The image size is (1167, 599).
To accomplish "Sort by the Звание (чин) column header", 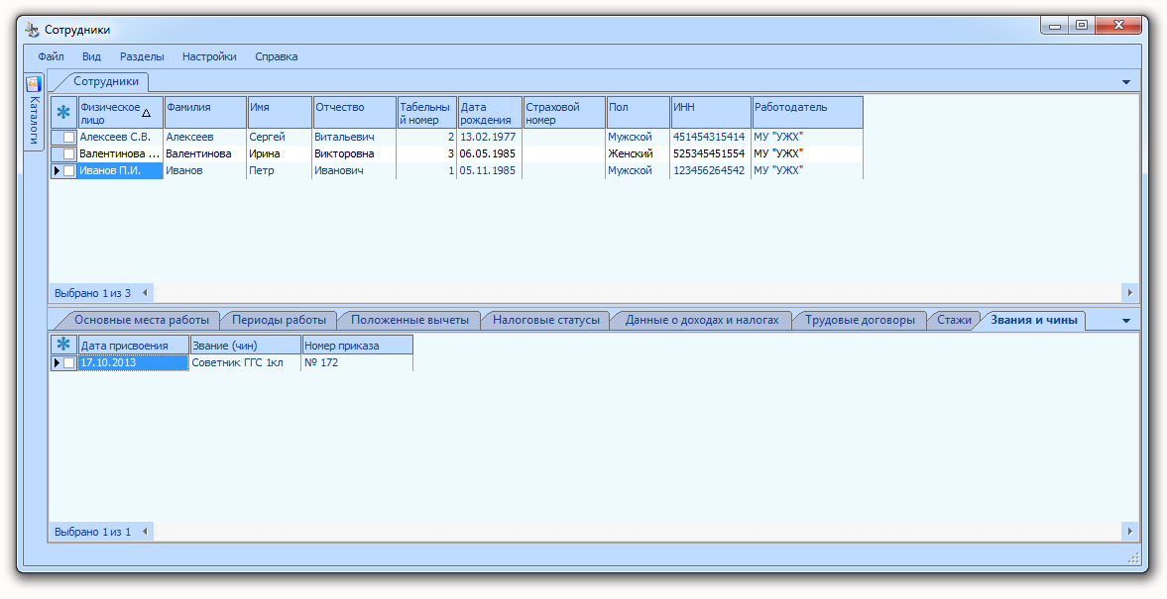I will click(246, 345).
